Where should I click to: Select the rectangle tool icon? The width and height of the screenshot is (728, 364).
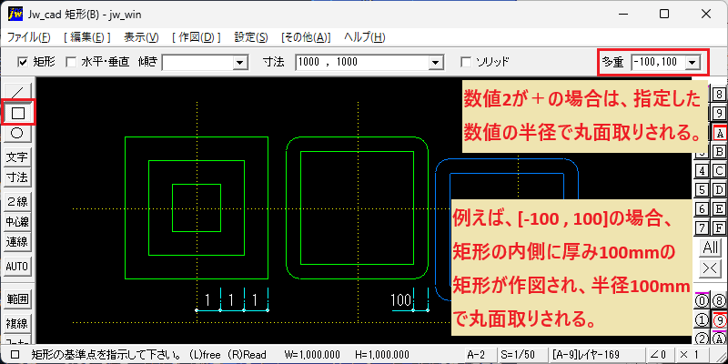17,112
